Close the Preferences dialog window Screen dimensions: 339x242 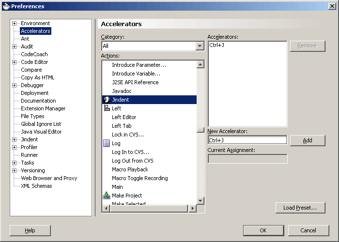click(332, 6)
